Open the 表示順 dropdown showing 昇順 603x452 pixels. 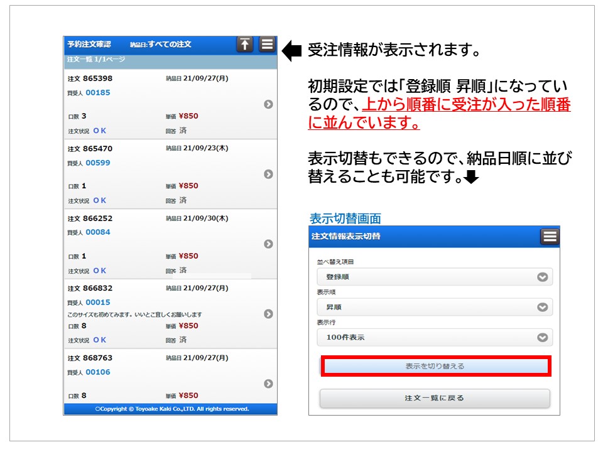tap(435, 307)
